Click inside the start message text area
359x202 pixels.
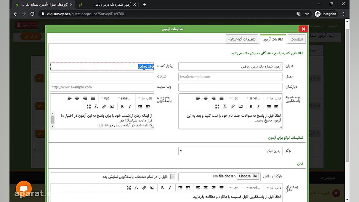230,120
